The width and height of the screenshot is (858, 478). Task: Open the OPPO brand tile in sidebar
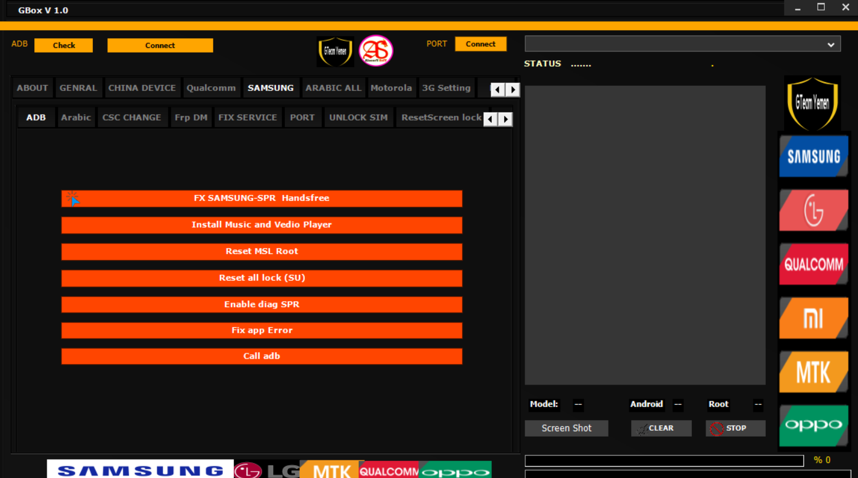click(814, 425)
